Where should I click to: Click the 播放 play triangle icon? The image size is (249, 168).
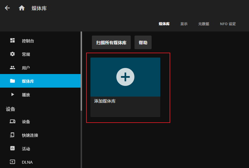click(x=12, y=95)
